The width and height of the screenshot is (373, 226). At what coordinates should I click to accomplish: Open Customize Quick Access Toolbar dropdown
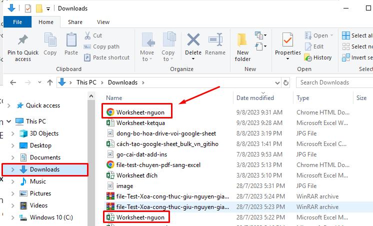point(48,9)
